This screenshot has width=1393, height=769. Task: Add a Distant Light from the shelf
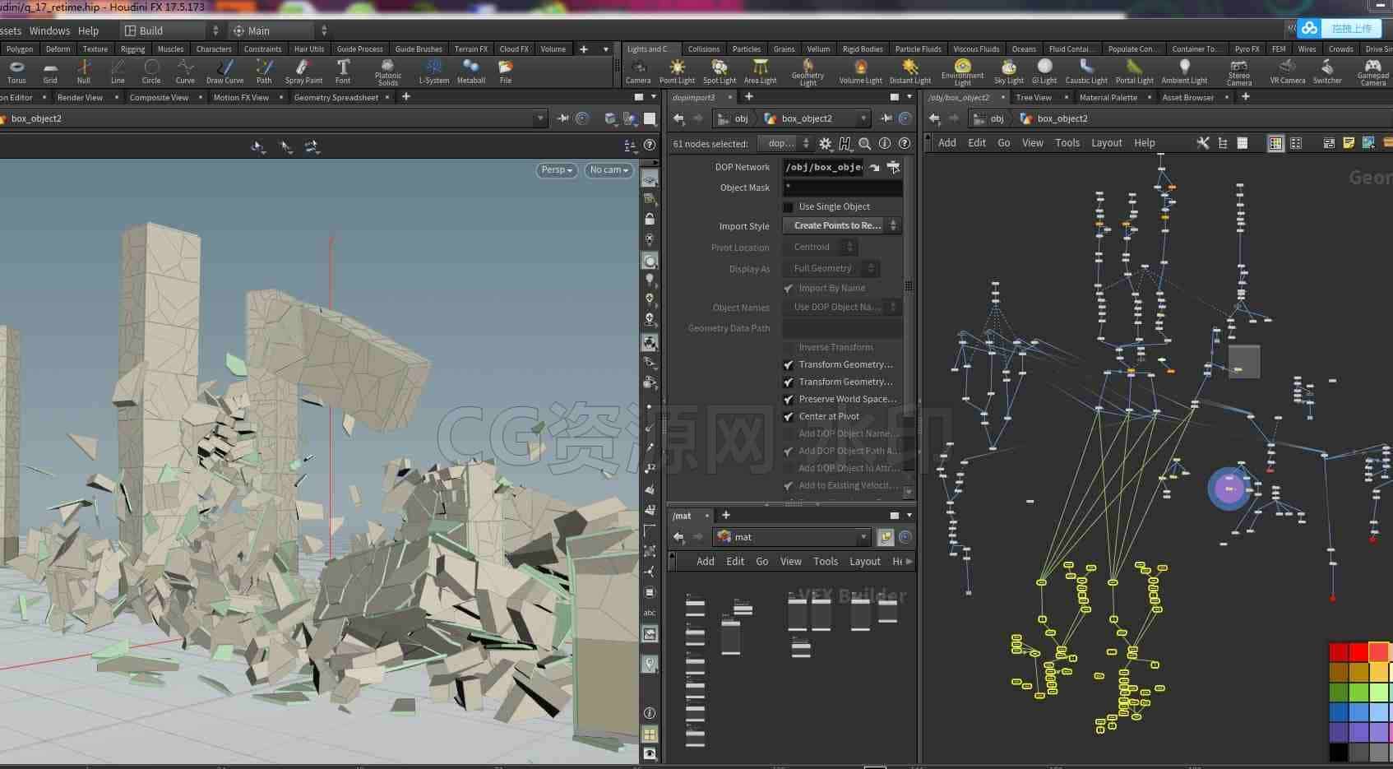click(x=909, y=72)
